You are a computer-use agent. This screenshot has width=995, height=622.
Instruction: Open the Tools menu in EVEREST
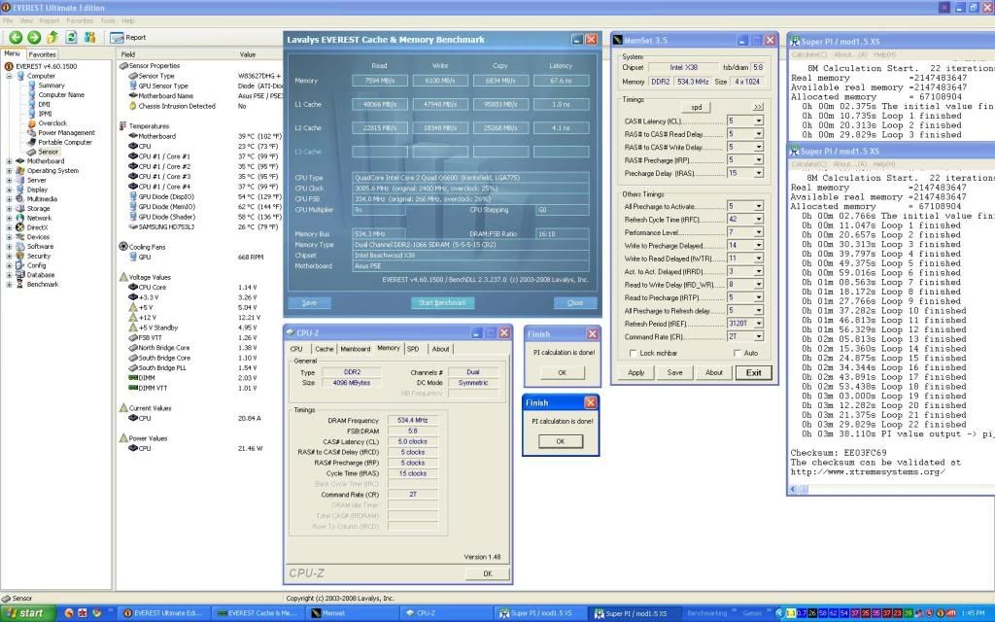tap(108, 21)
